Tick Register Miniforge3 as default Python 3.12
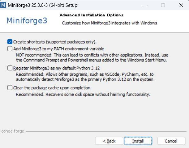This screenshot has height=148, width=189. (x=10, y=68)
